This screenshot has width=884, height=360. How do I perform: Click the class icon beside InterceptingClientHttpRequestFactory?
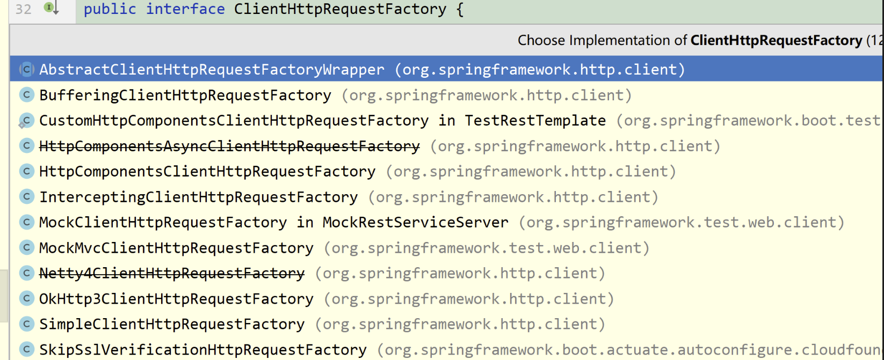click(26, 196)
